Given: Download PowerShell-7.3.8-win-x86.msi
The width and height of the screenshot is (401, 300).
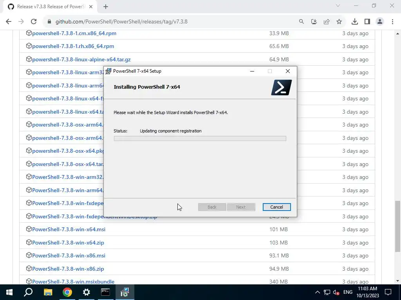Looking at the screenshot, I should click(x=69, y=255).
